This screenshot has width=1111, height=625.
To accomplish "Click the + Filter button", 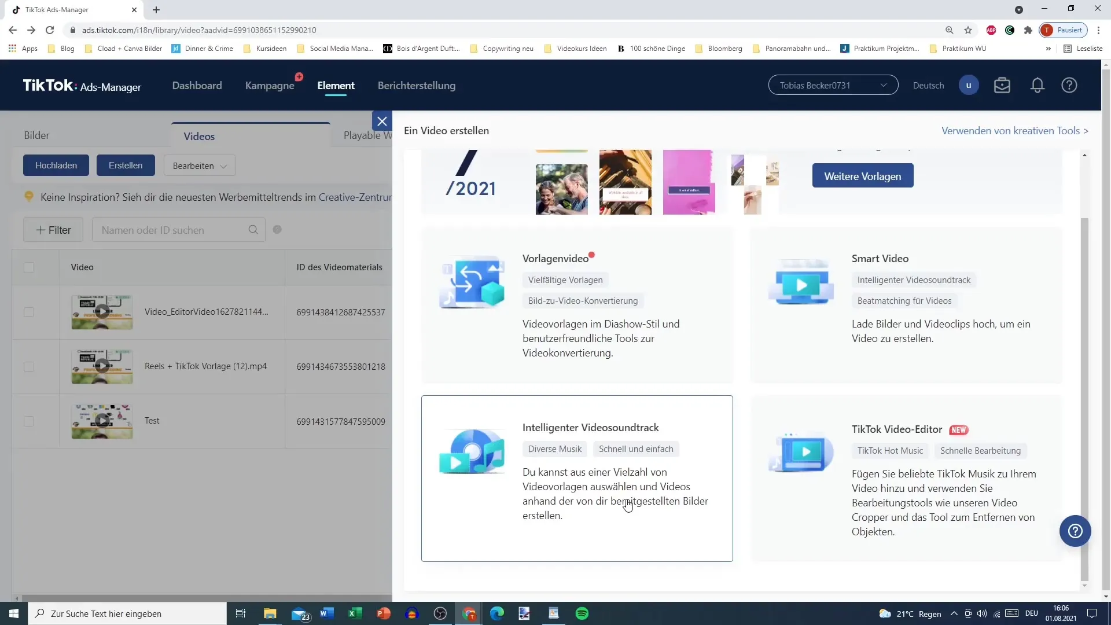I will (x=53, y=230).
